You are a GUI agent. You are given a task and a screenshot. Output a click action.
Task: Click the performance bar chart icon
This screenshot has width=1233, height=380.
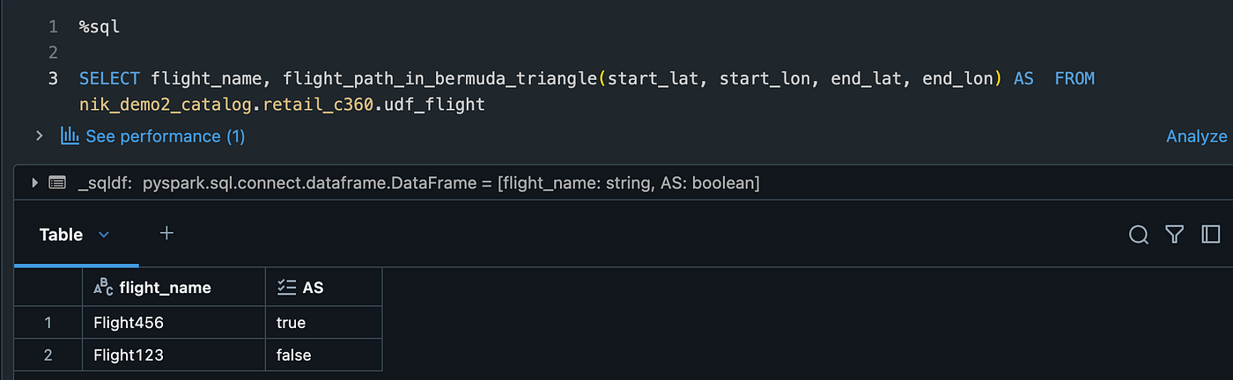coord(70,135)
